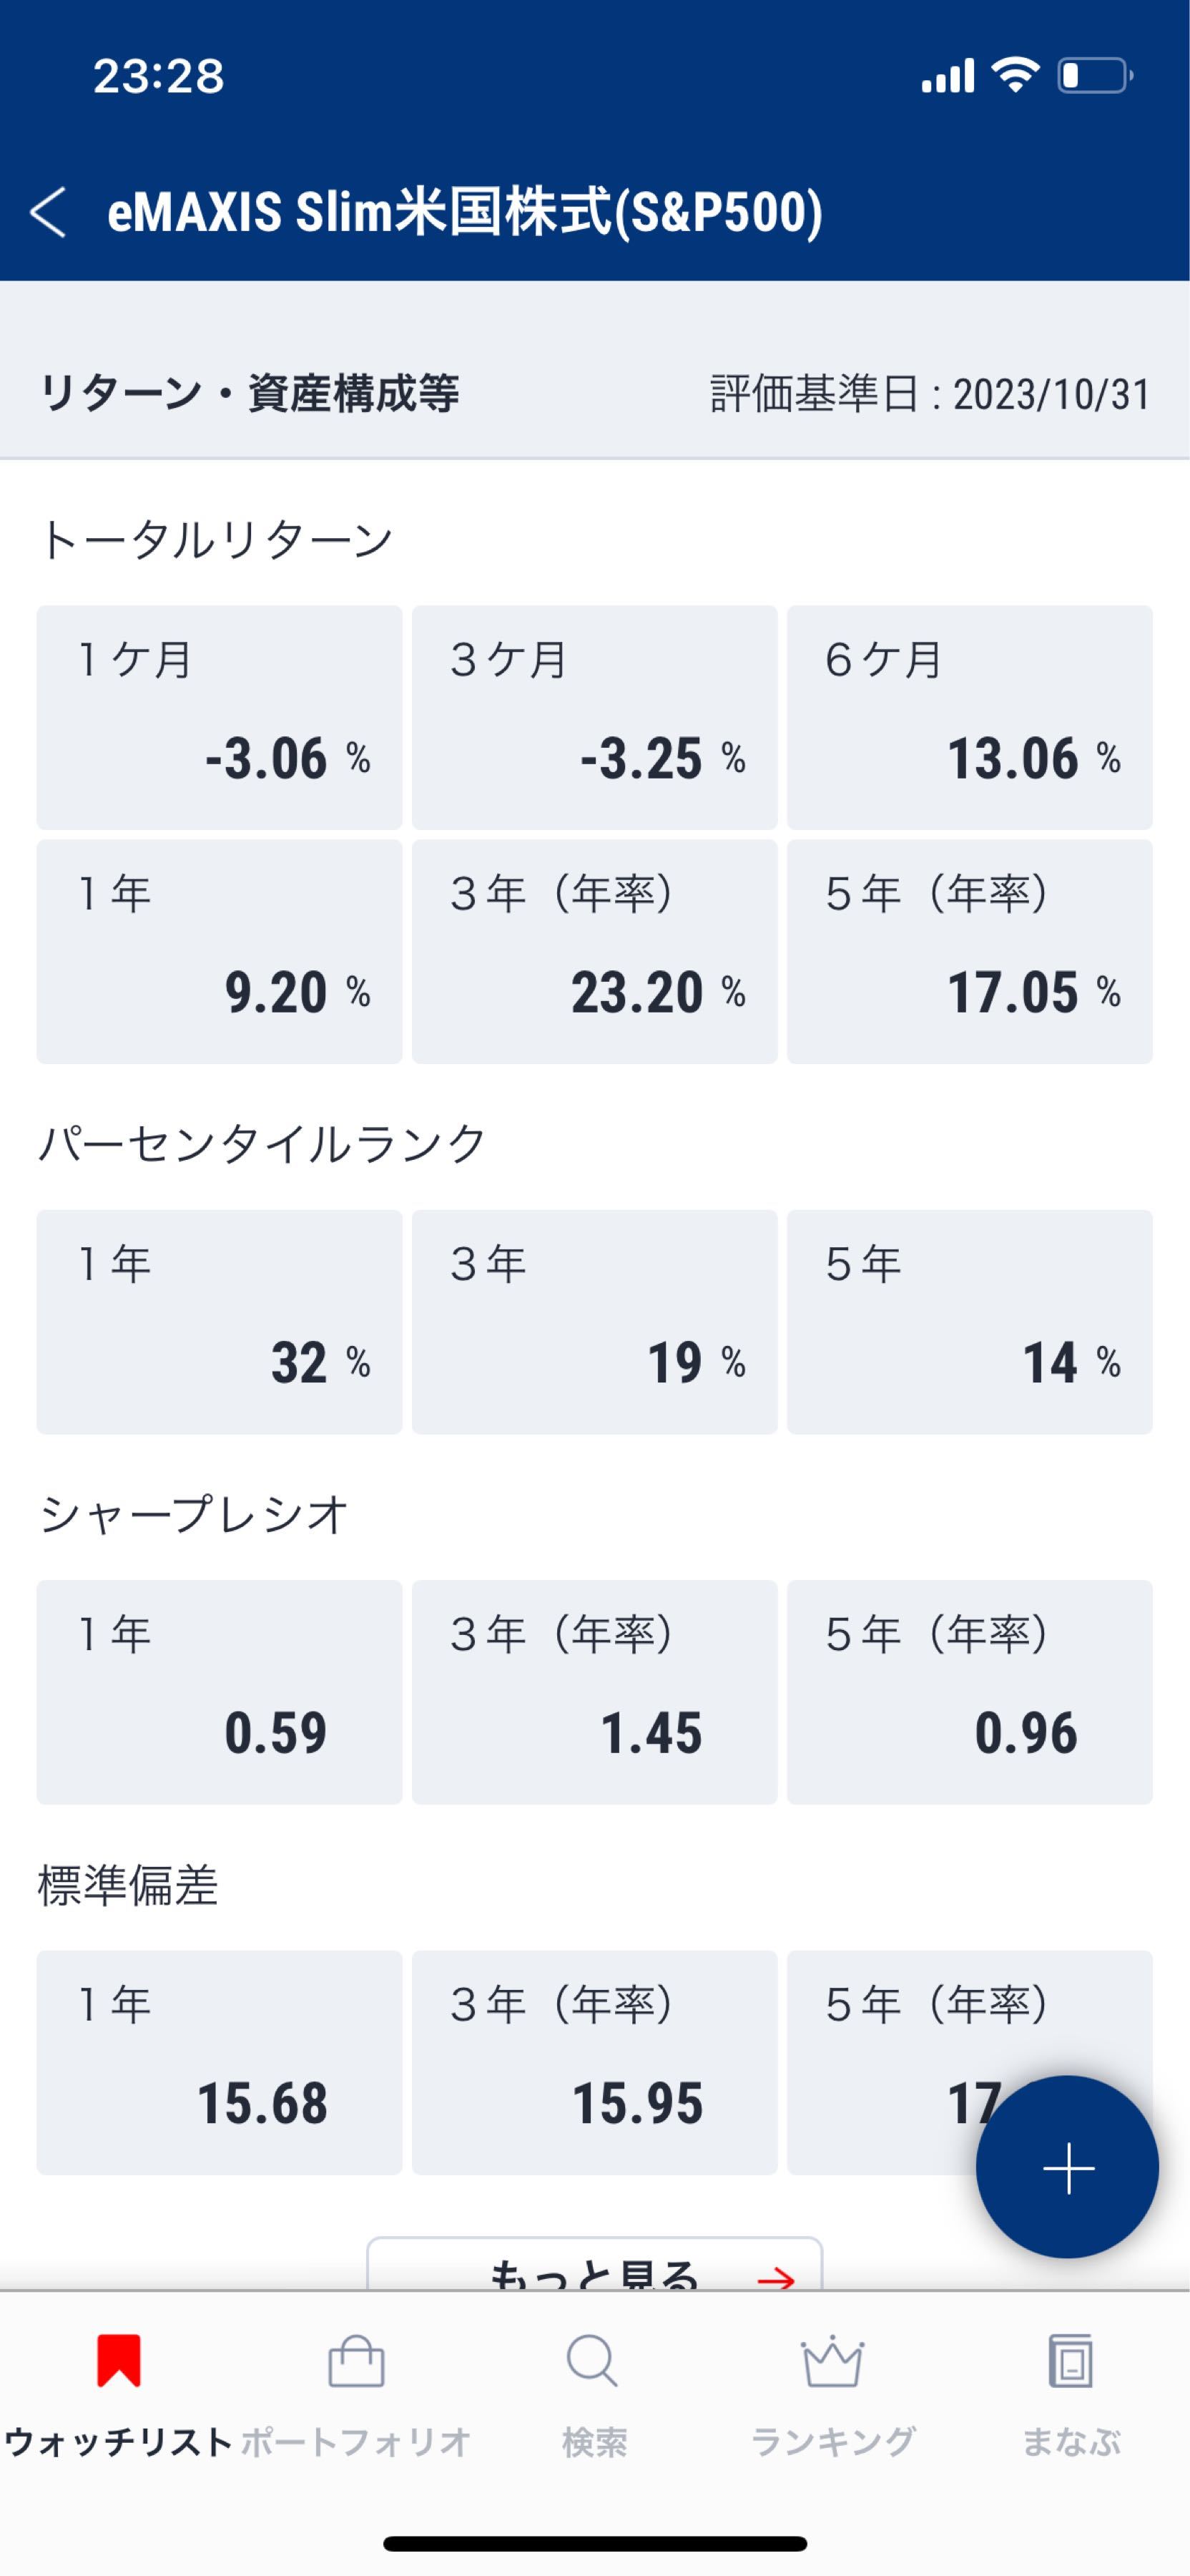Image resolution: width=1190 pixels, height=2576 pixels.
Task: Tap the red arrow on もっと見る
Action: point(775,2279)
